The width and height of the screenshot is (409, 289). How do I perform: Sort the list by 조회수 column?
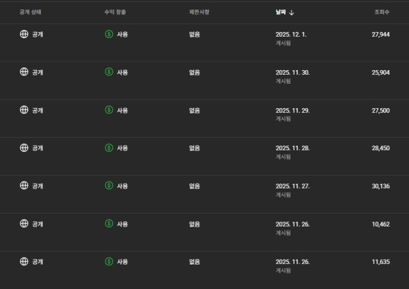tap(382, 12)
